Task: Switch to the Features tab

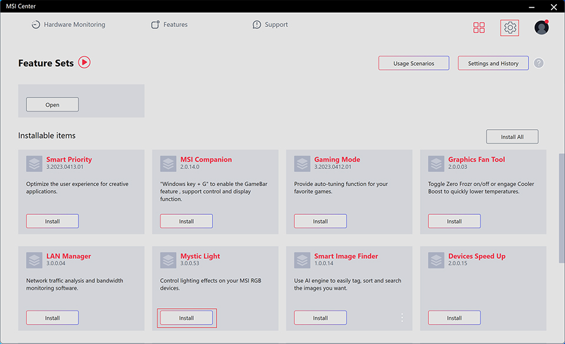Action: pos(169,25)
